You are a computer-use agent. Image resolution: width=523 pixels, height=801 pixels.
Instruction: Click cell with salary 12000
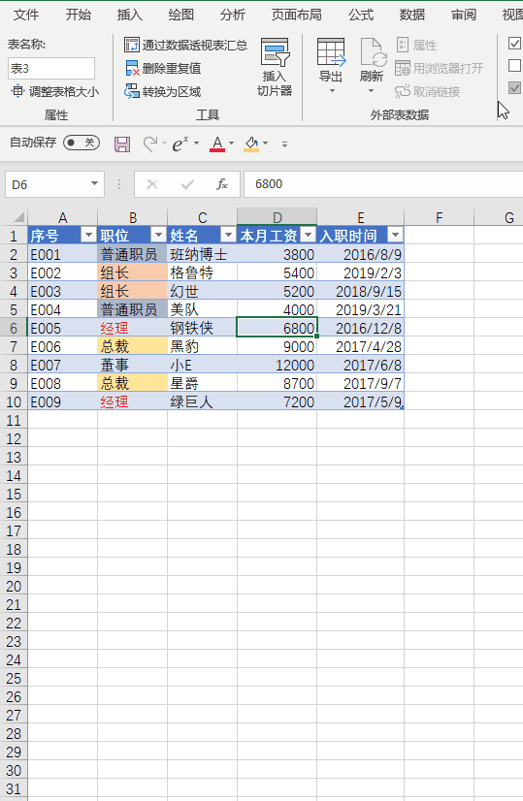point(278,365)
